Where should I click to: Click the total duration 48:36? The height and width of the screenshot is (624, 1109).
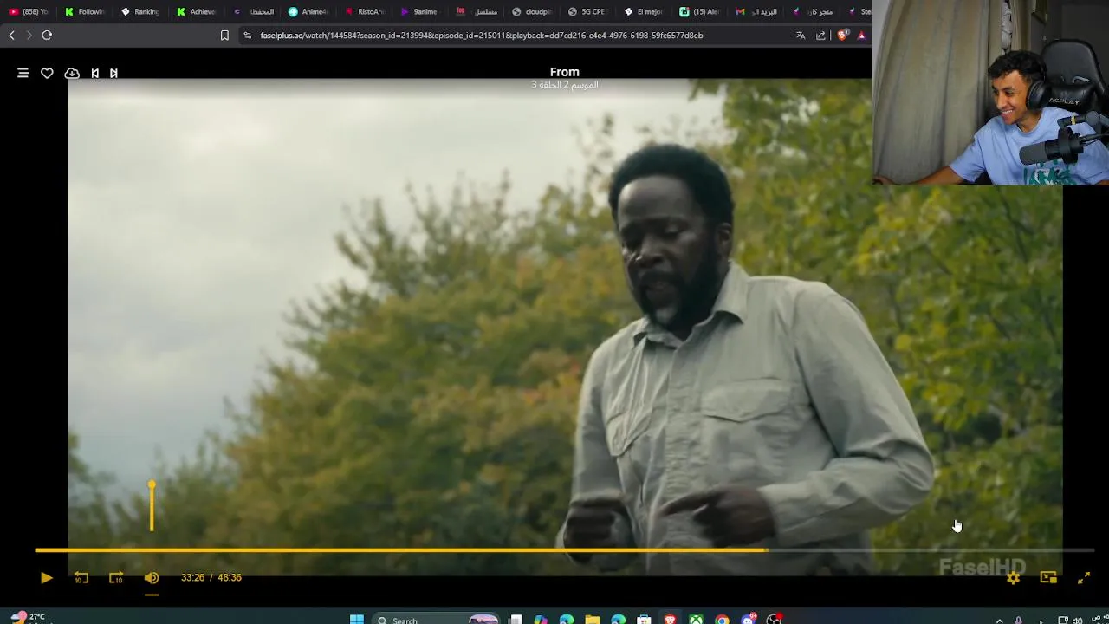pos(230,578)
